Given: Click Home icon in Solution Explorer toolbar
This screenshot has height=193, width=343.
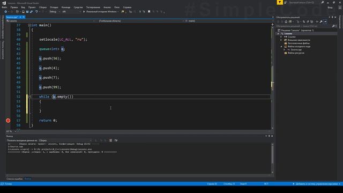Looking at the screenshot, I should pos(286,21).
